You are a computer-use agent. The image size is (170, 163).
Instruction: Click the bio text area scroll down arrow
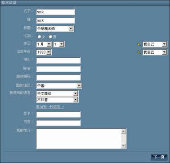pyautogui.click(x=124, y=146)
